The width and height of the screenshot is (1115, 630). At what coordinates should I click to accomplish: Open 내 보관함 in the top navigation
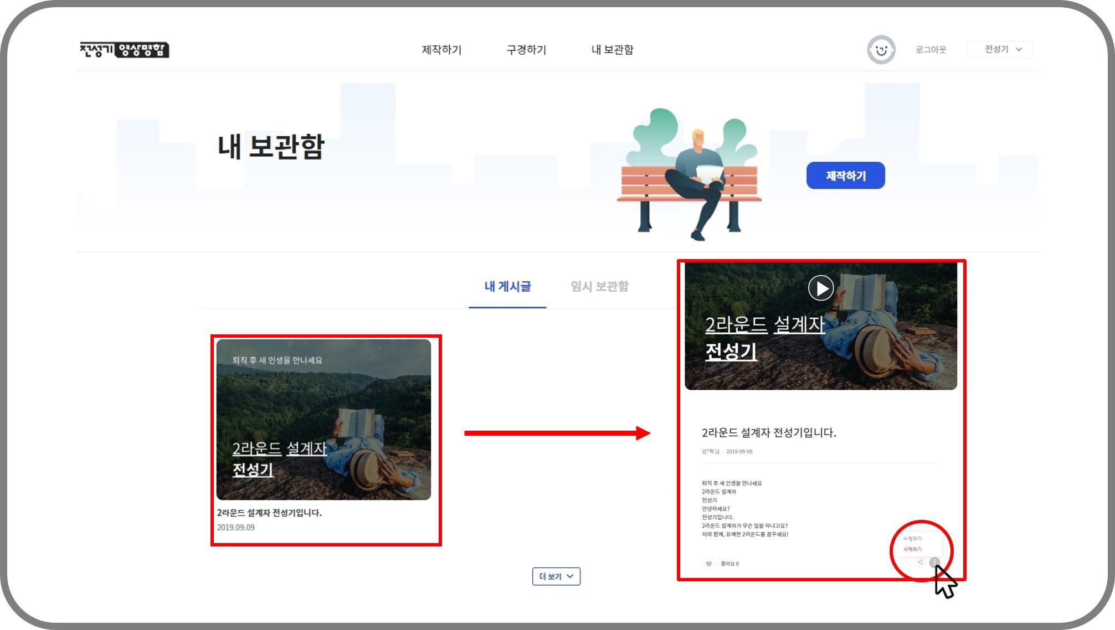pyautogui.click(x=612, y=50)
